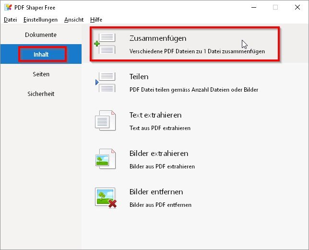Click the 'Text aus PDF extrahieren' description
This screenshot has width=309, height=250.
pos(160,128)
